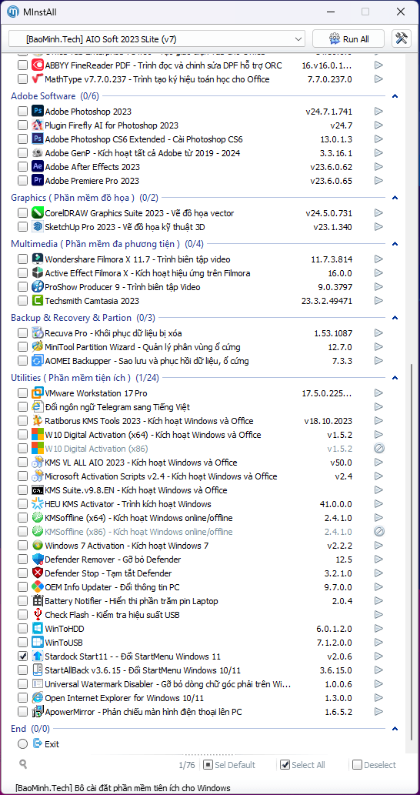Click the Adobe Premiere Pro Pr icon
Viewport: 420px width, 795px height.
tap(38, 181)
